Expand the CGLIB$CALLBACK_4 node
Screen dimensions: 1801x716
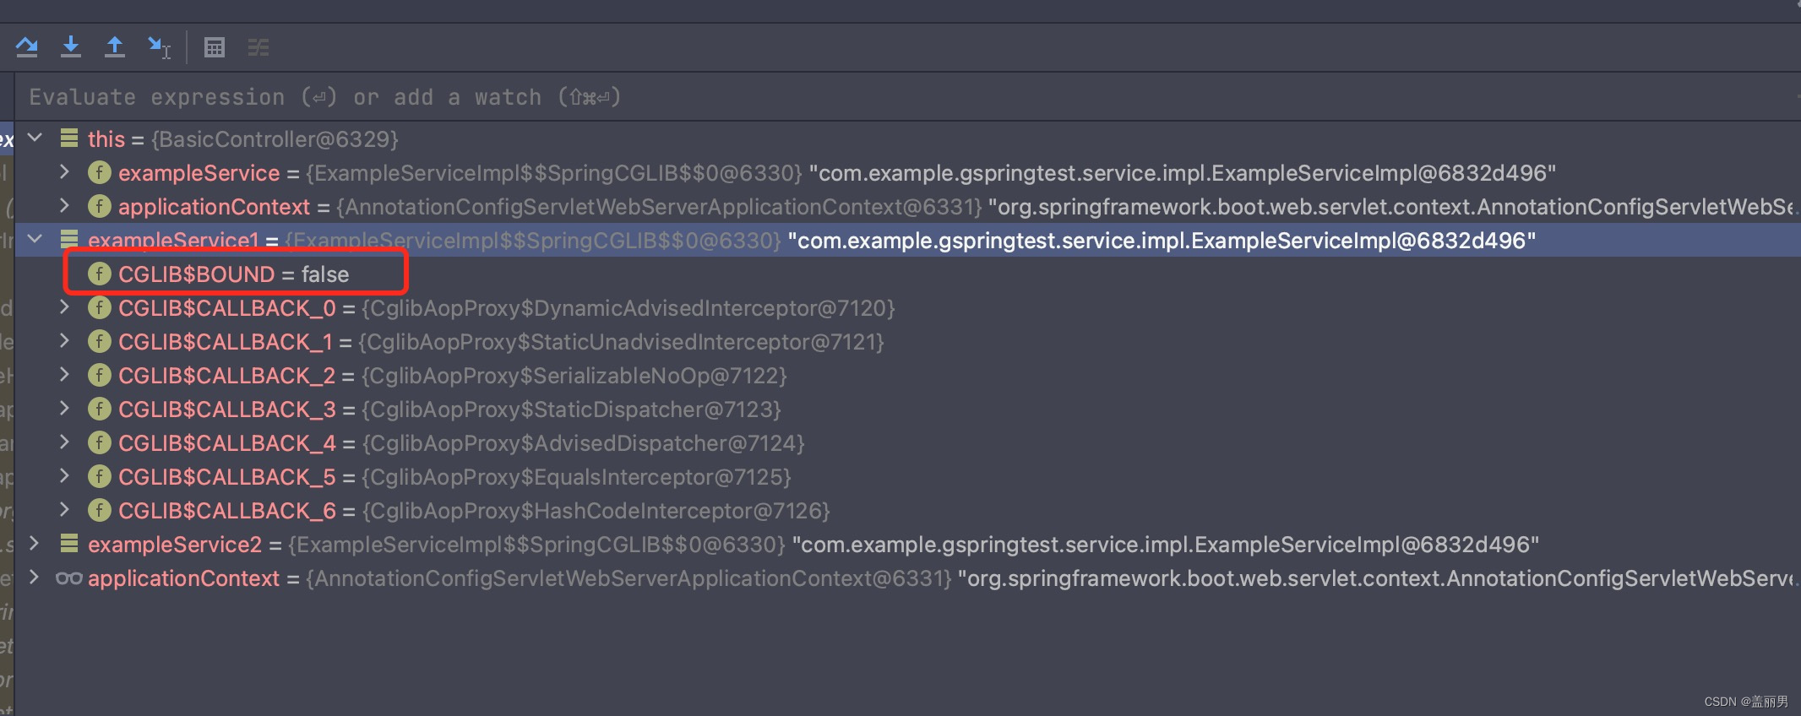pyautogui.click(x=64, y=442)
